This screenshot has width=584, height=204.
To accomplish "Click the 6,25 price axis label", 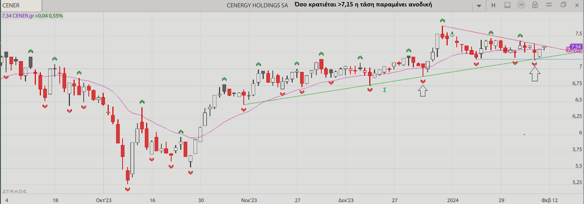I will pyautogui.click(x=577, y=116).
